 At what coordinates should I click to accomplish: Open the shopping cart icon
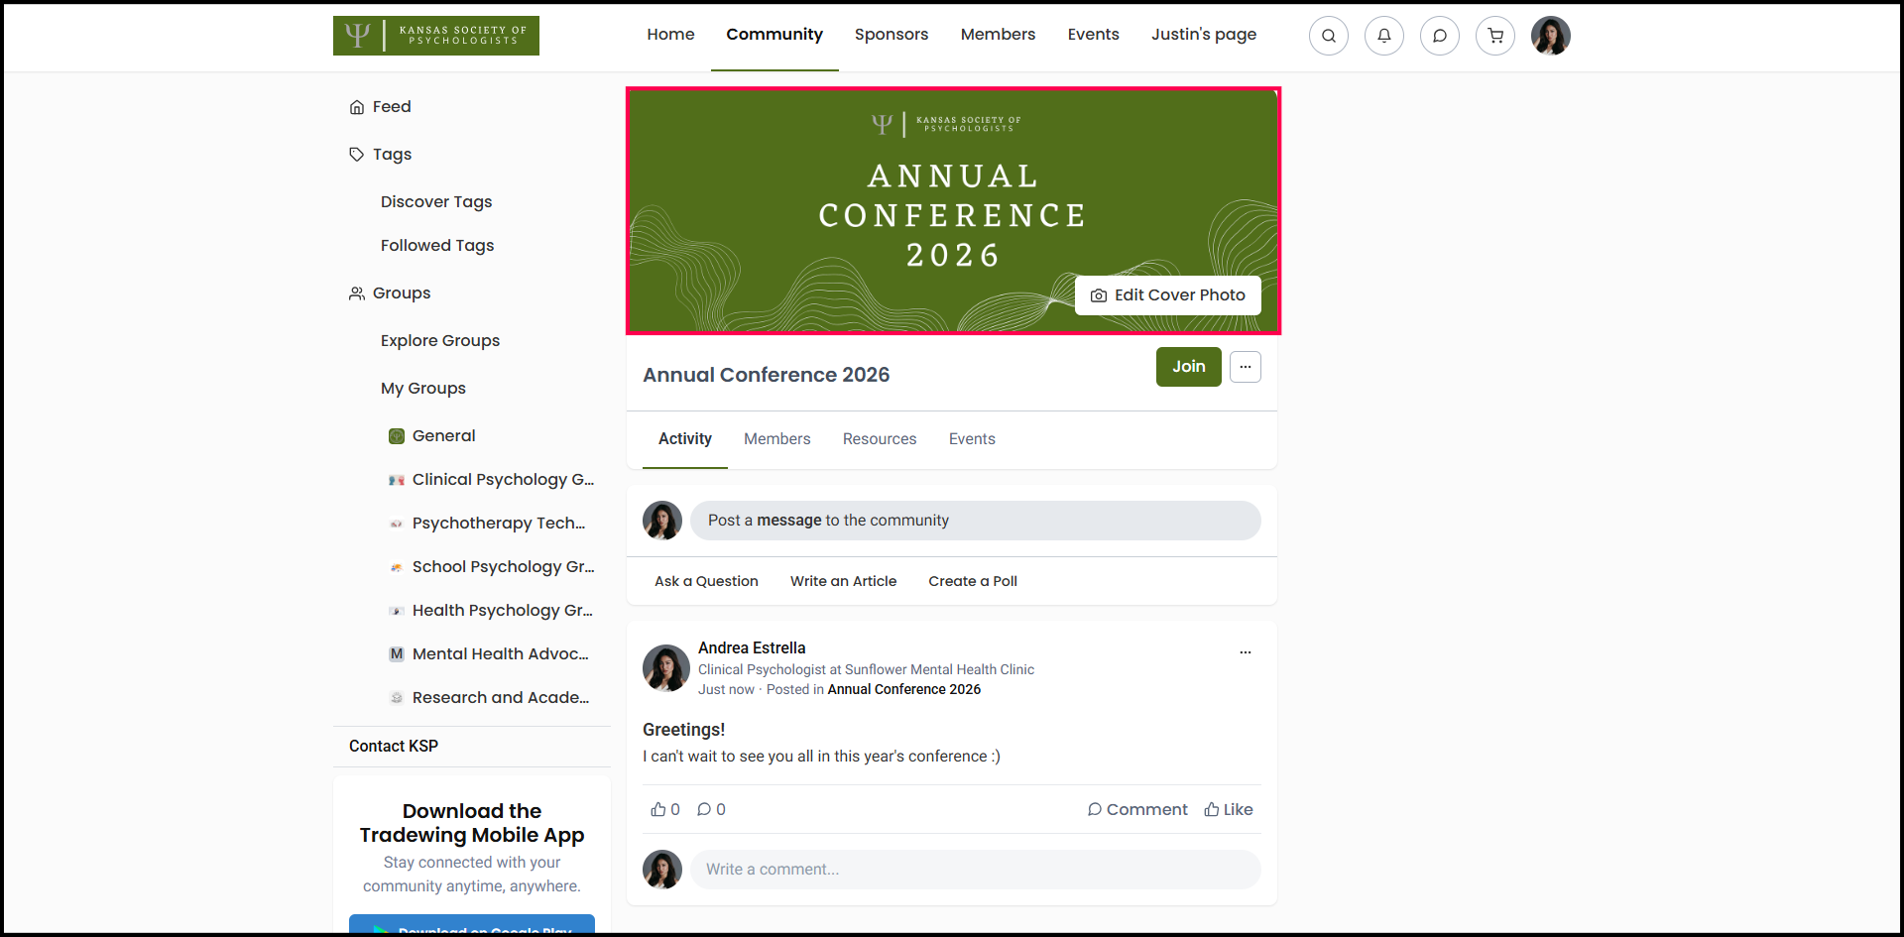(1494, 36)
